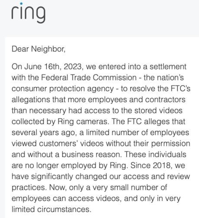The width and height of the screenshot is (199, 218).
Task: Click the words "Ring cameras" in the paragraph
Action: pyautogui.click(x=83, y=122)
